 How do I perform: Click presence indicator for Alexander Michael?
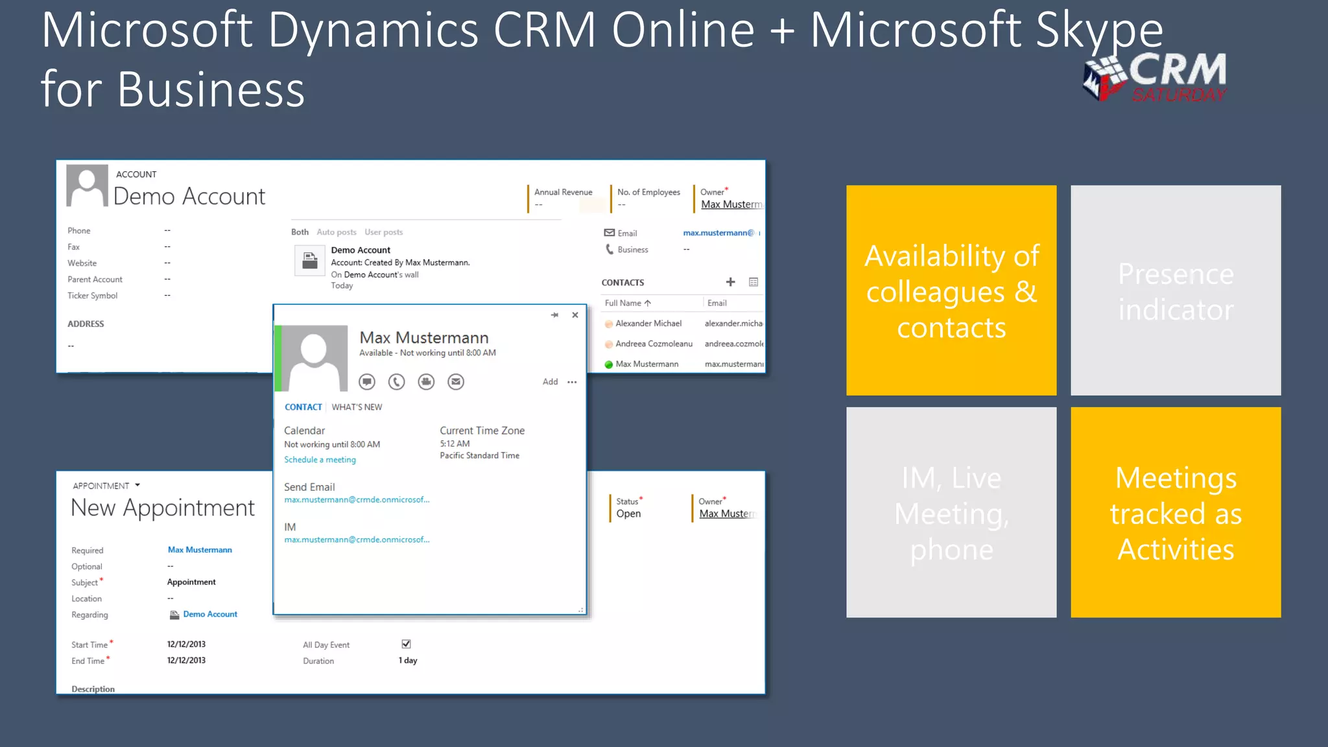click(x=609, y=324)
